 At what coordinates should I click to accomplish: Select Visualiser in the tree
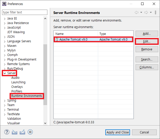point(14,123)
